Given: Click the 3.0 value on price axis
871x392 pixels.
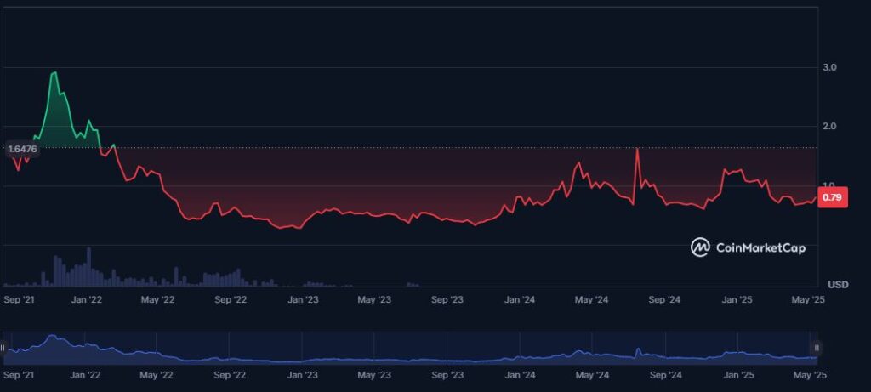Looking at the screenshot, I should (830, 67).
